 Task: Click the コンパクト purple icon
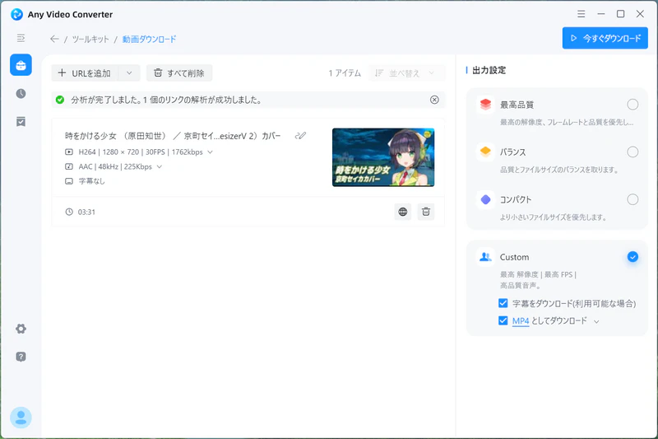pos(485,199)
